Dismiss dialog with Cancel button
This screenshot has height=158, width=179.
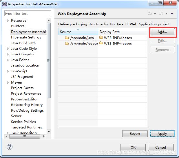point(161,147)
